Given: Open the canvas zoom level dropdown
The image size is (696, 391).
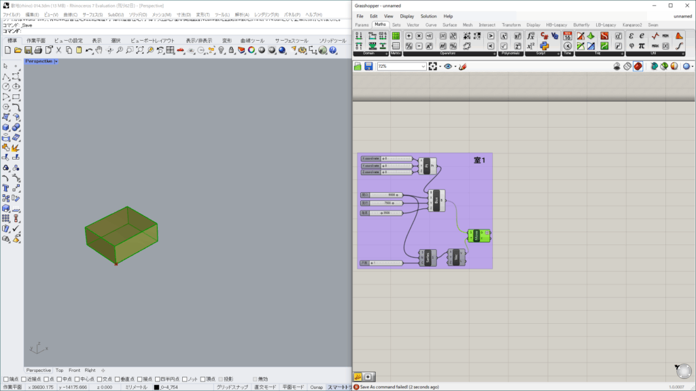Looking at the screenshot, I should (x=423, y=67).
